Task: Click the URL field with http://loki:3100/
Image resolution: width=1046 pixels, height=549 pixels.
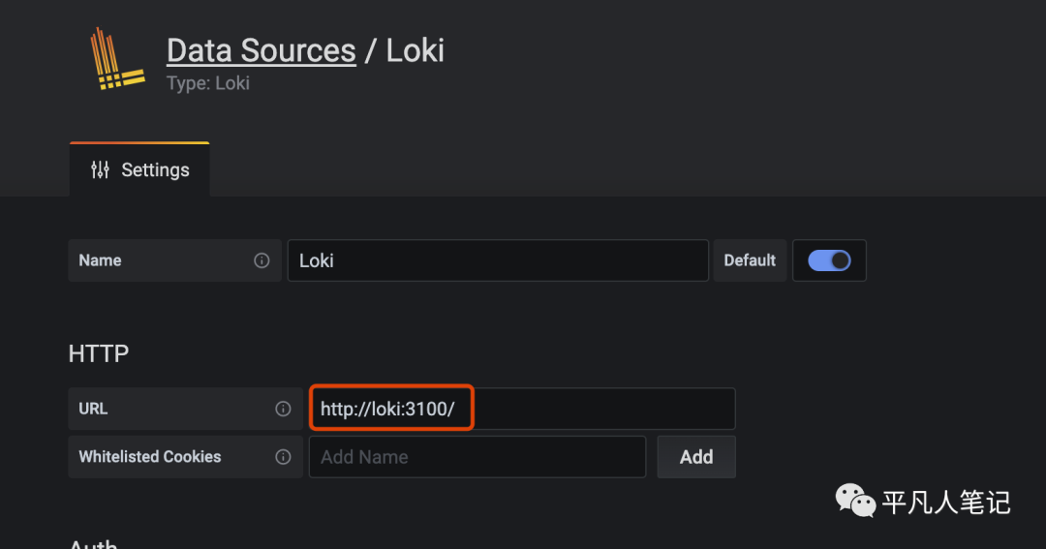Action: (522, 409)
